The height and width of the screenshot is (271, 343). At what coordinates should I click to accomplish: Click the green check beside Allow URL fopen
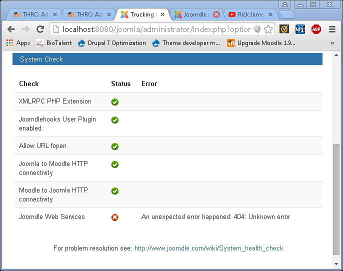(x=115, y=146)
